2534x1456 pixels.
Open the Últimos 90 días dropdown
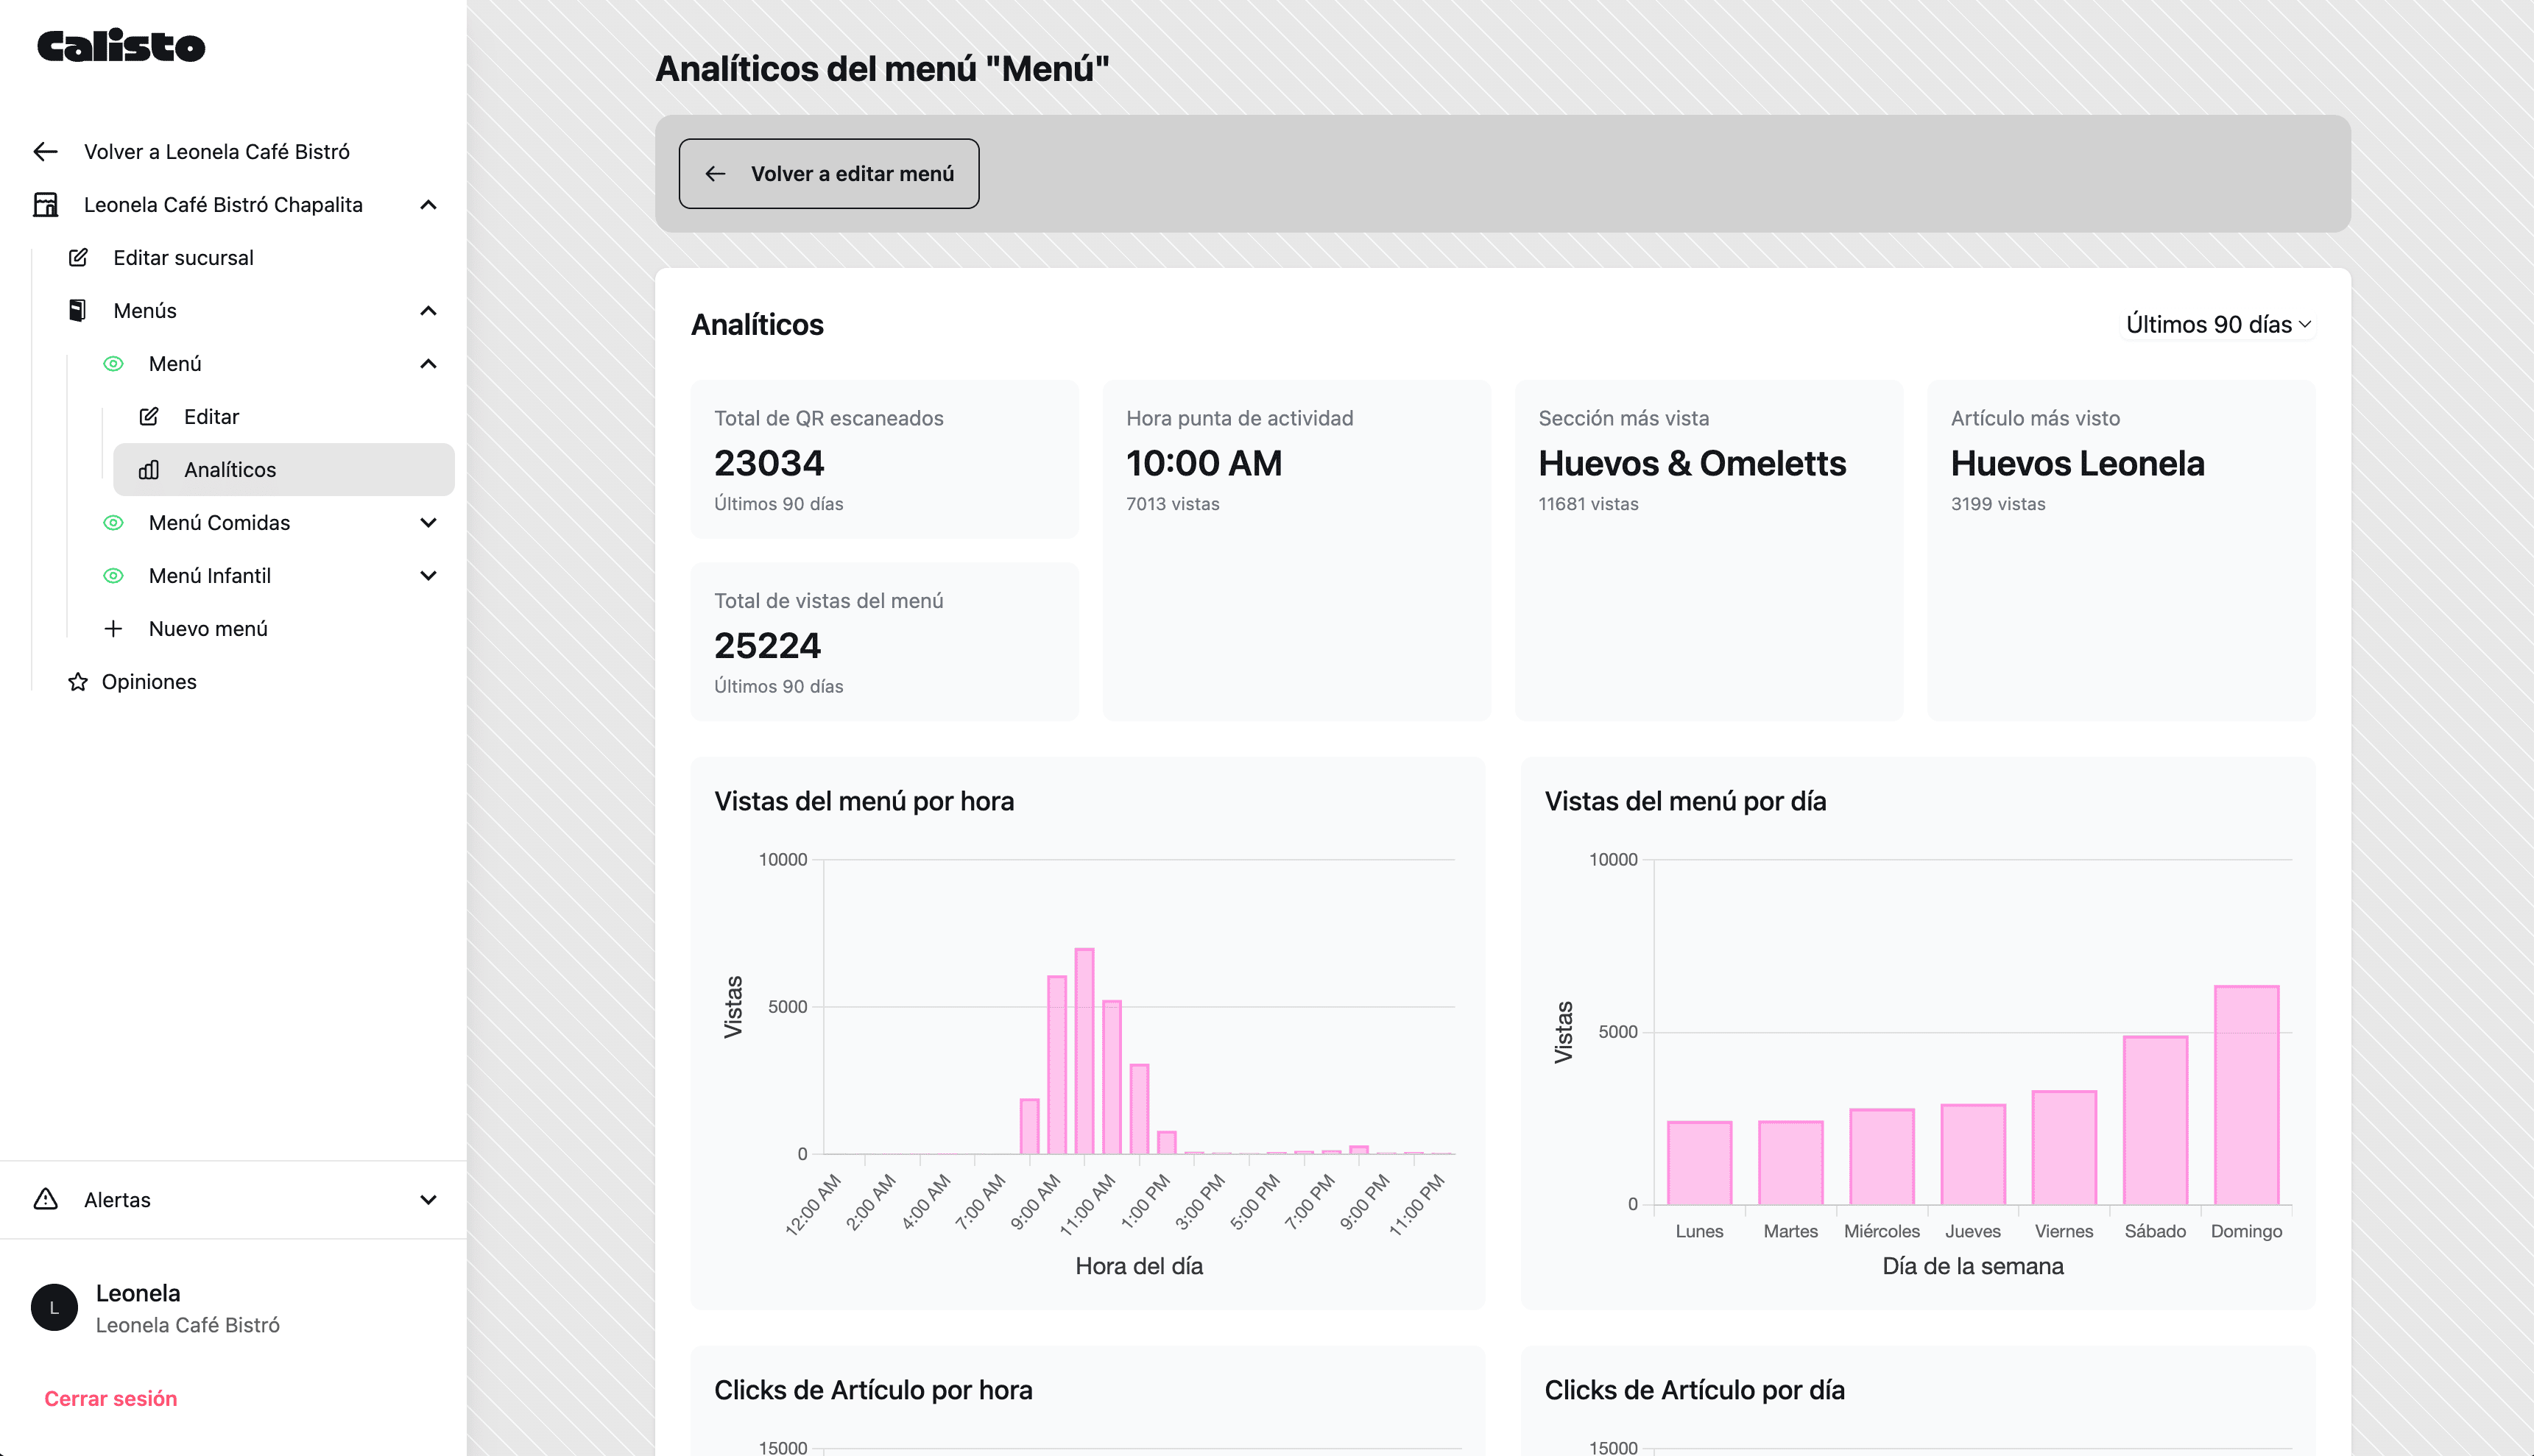click(2217, 324)
